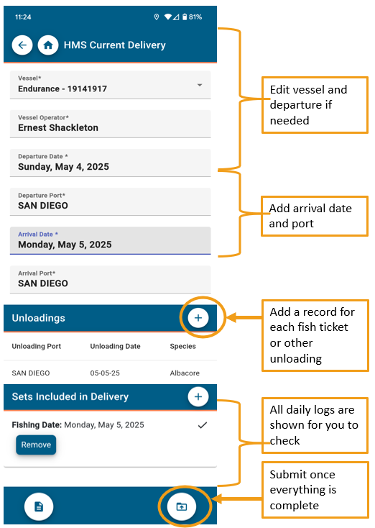Sort by Unloading Date column header
This screenshot has width=375, height=528.
(115, 346)
